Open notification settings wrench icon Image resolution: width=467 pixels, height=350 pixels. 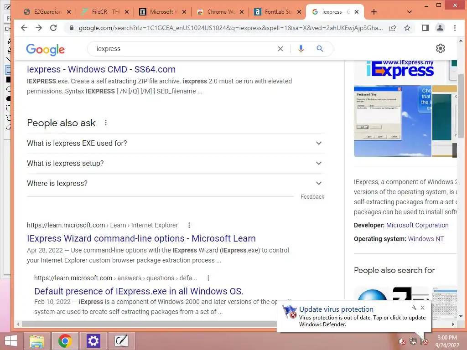pos(414,308)
